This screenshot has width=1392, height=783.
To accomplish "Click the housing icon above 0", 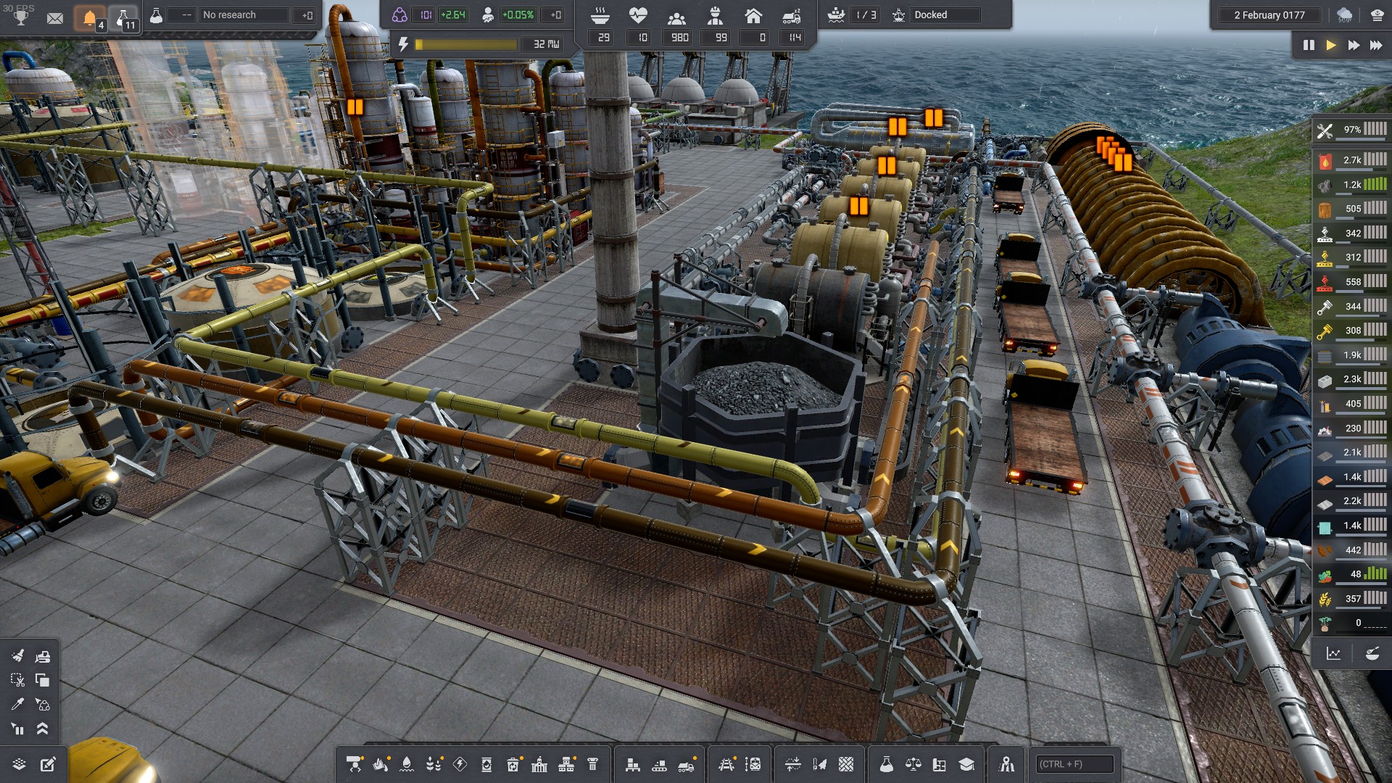I will click(753, 15).
